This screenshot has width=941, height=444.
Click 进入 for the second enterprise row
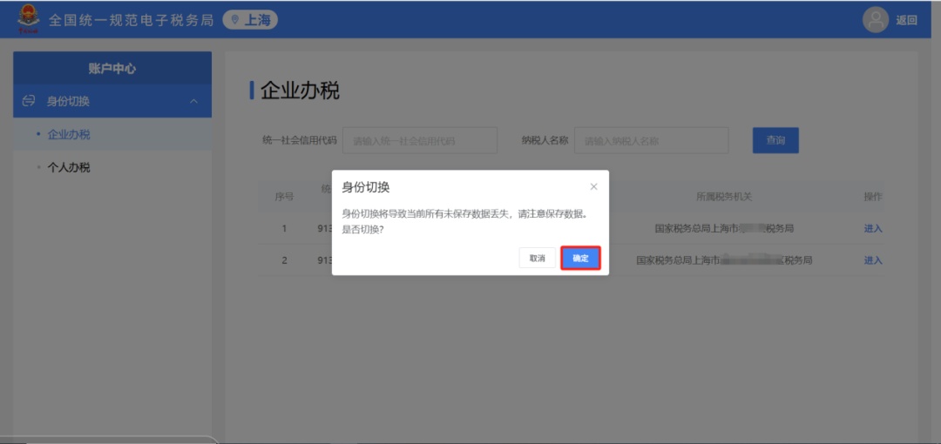[x=872, y=260]
